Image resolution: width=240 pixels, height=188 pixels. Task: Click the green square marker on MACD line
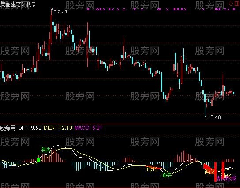click(38, 160)
